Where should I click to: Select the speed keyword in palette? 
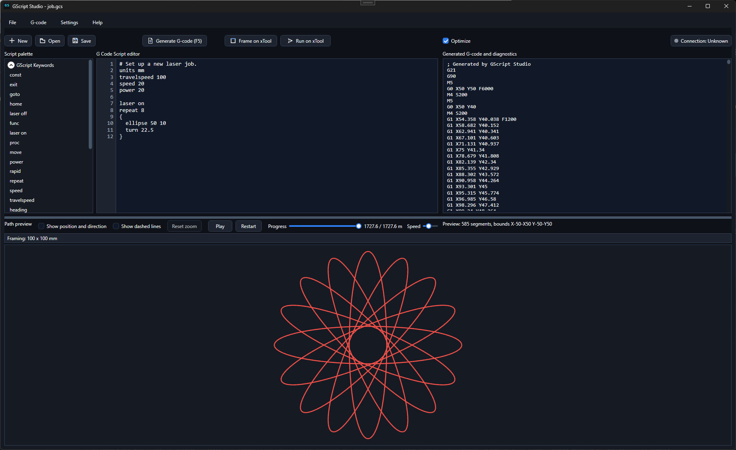16,191
